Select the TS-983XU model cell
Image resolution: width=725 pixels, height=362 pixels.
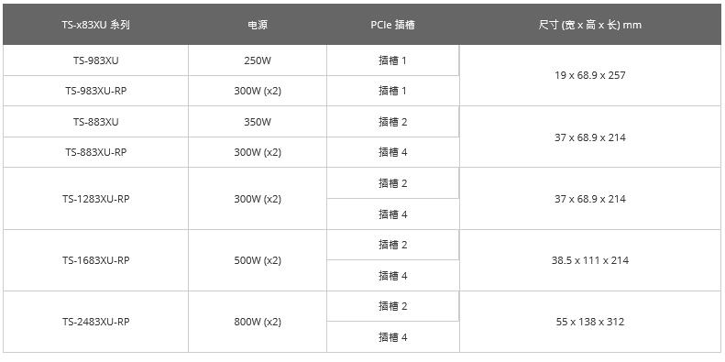tap(95, 60)
